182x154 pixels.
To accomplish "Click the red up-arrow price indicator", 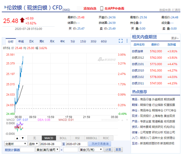I will point(22,20).
